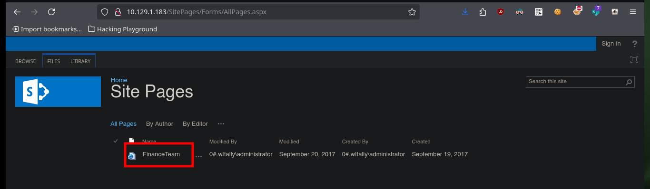Screen dimensions: 650x189
Task: Open the extensions puzzle icon
Action: click(483, 12)
